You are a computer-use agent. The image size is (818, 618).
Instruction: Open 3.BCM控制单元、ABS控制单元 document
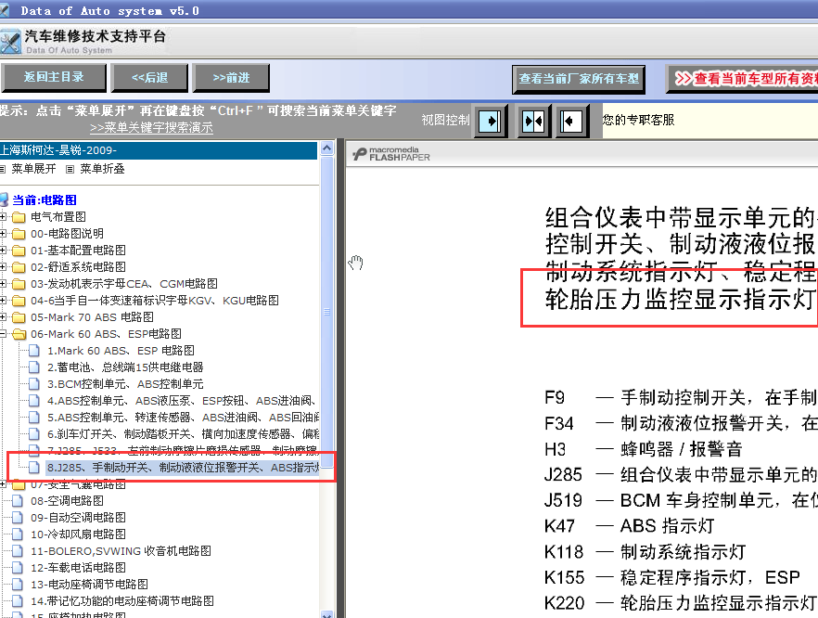tap(125, 383)
